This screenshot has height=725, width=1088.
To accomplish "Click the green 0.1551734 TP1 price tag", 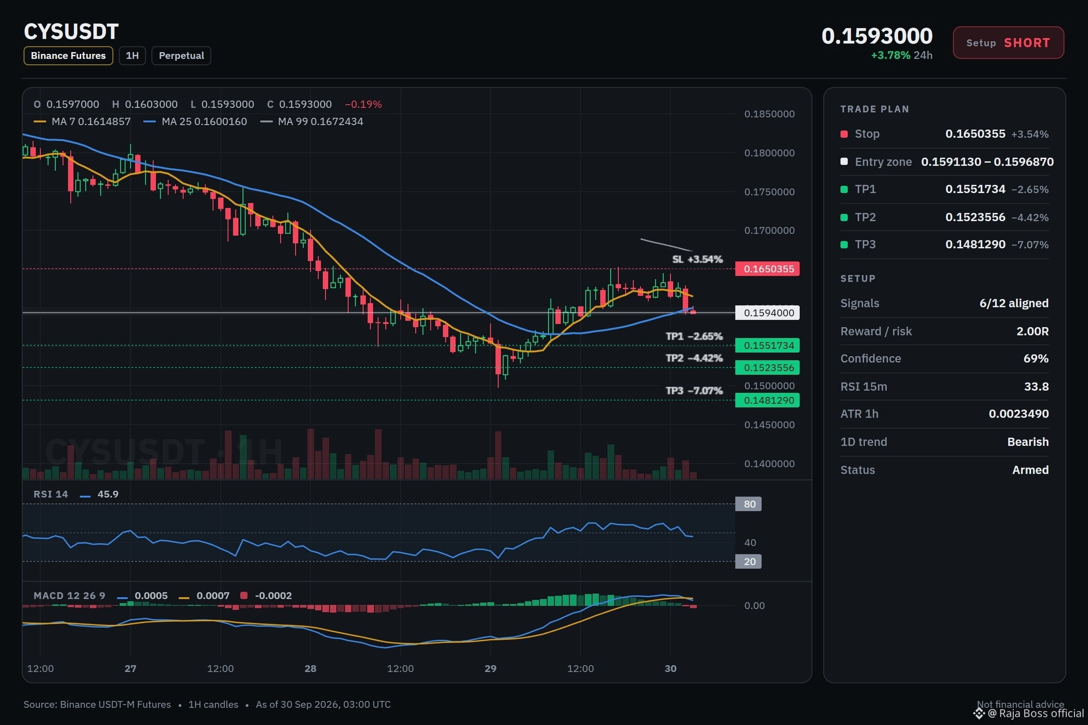I will click(x=767, y=345).
